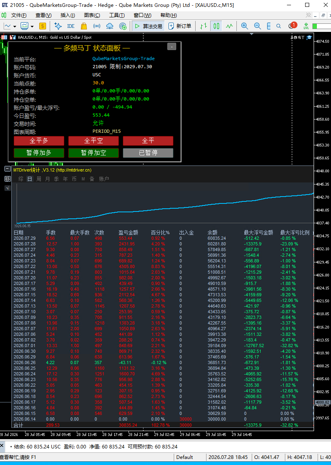Select the 周 weekly statistics tab
Viewport: 331px width, 465px height.
(x=38, y=179)
